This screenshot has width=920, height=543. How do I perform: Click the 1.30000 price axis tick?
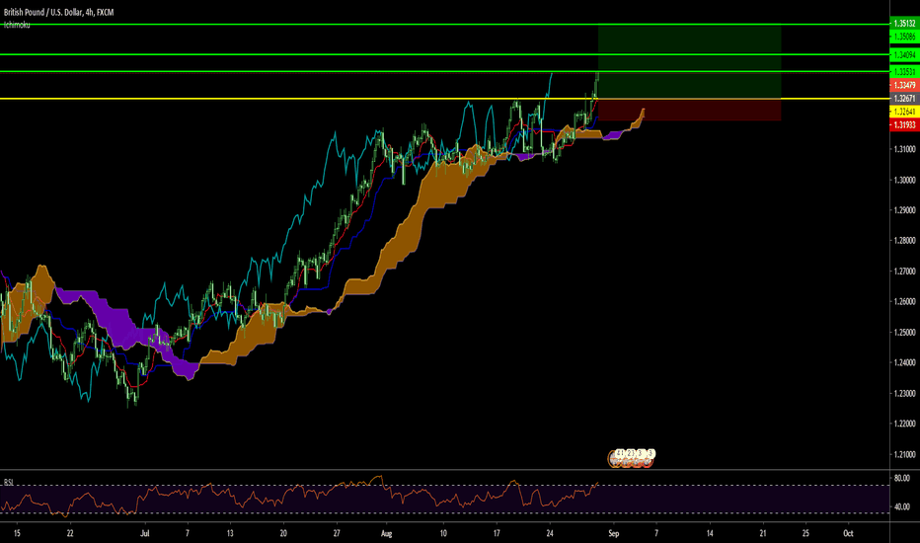[904, 180]
